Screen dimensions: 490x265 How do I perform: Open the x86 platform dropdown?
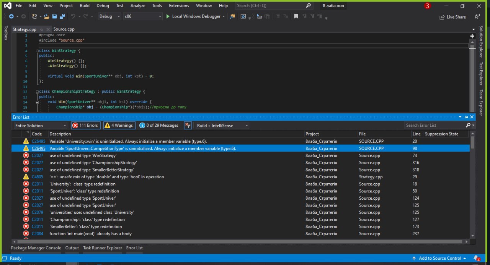pos(143,16)
